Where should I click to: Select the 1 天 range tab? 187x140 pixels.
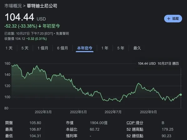(x=9, y=48)
